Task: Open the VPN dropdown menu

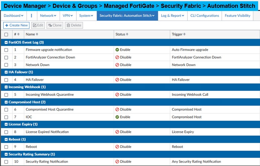Action: 68,16
